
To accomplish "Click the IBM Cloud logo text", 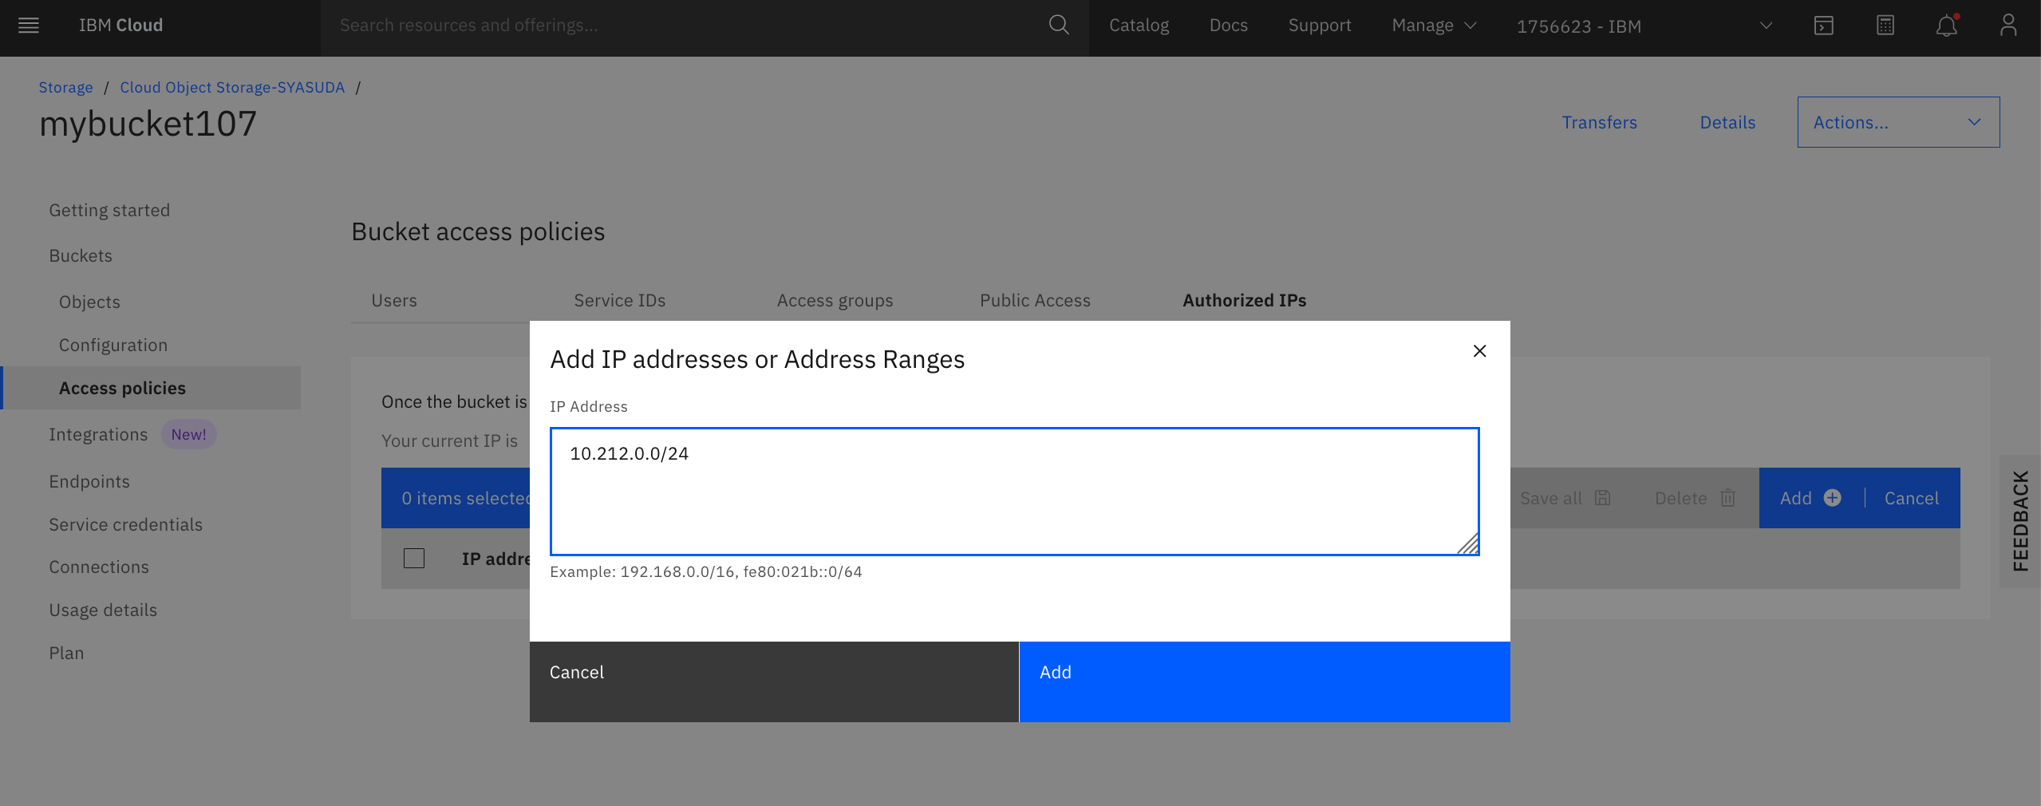I will 120,26.
